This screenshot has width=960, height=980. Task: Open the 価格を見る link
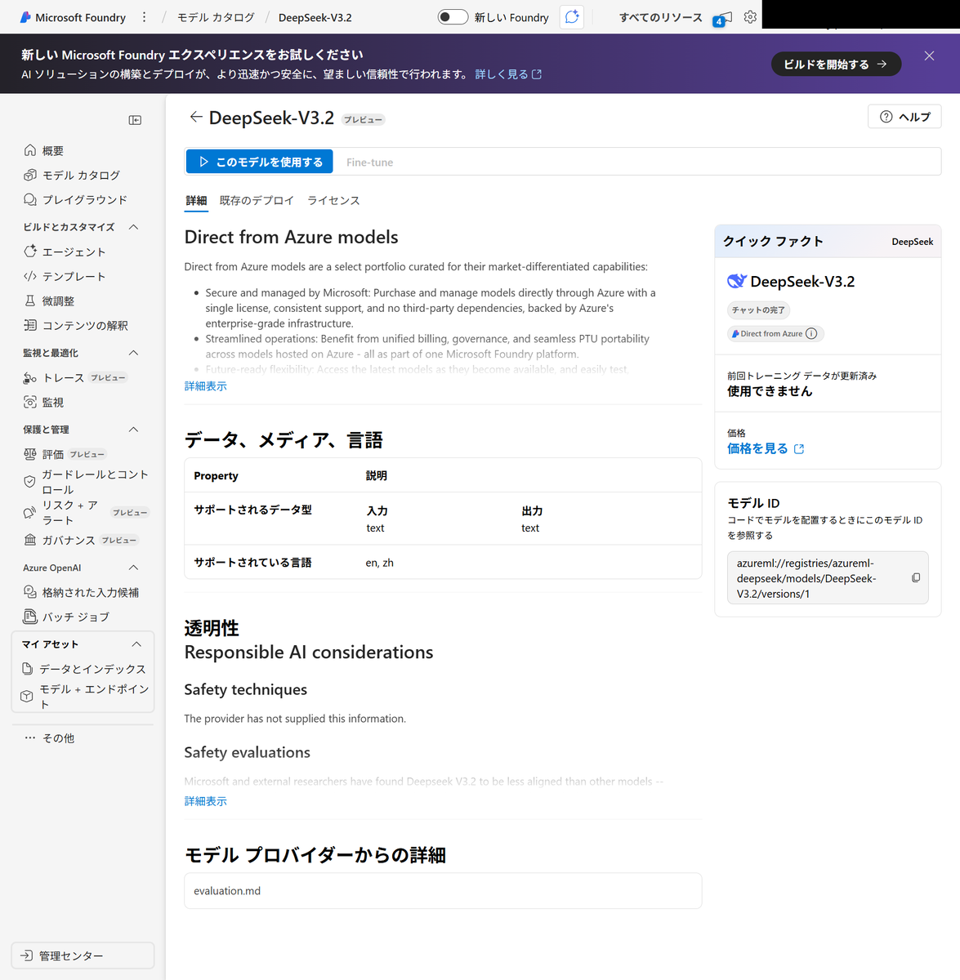[766, 448]
